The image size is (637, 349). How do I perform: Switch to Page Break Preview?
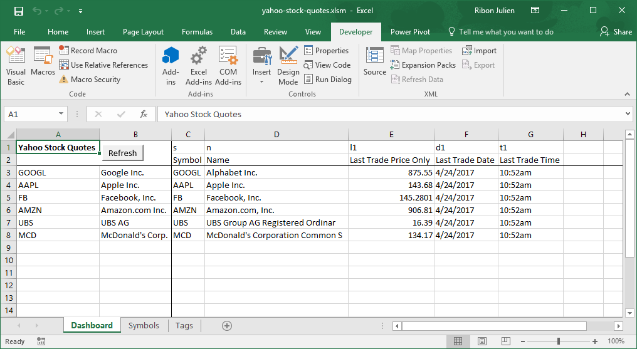tap(506, 341)
